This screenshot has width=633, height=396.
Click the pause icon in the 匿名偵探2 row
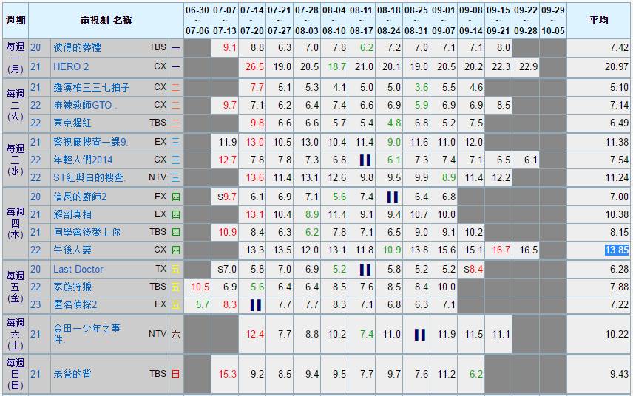click(x=256, y=305)
